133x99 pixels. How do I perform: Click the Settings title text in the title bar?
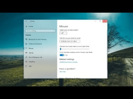point(32,21)
